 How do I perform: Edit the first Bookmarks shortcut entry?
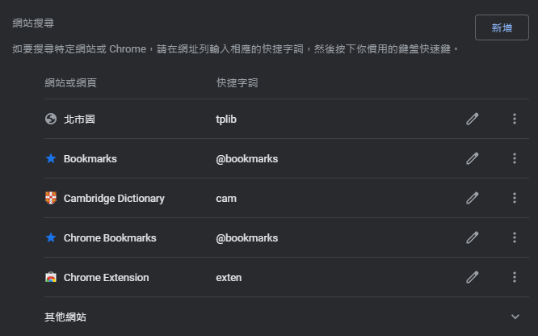coord(473,159)
